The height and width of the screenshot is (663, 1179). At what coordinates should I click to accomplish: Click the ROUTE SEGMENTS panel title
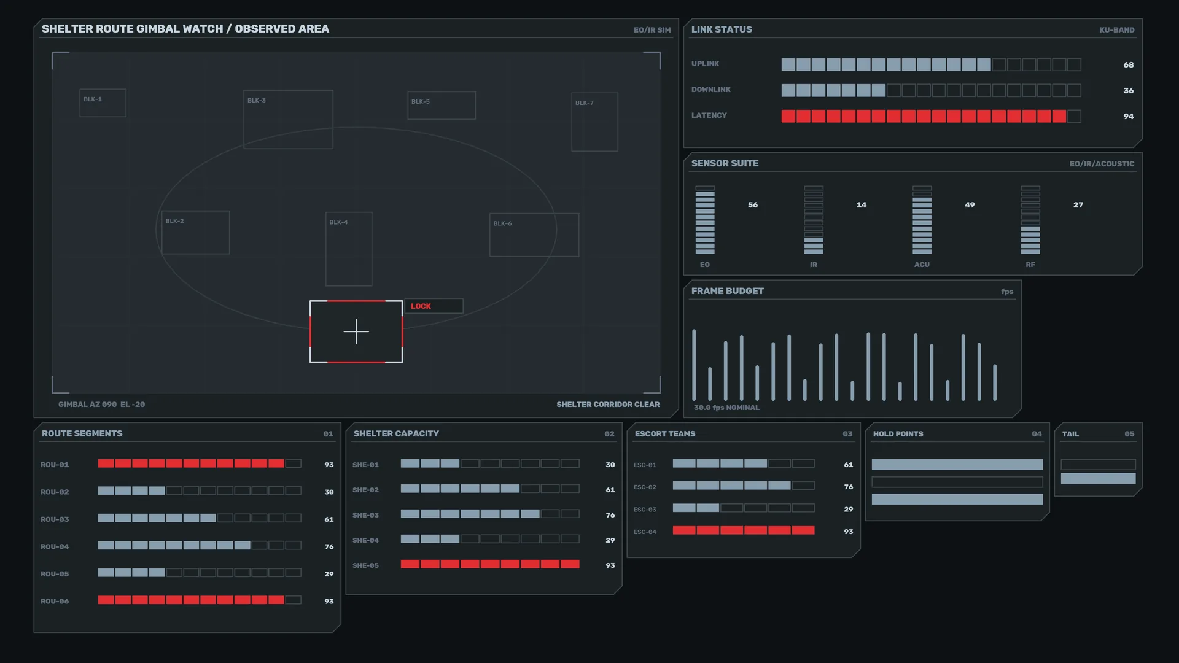click(x=82, y=433)
